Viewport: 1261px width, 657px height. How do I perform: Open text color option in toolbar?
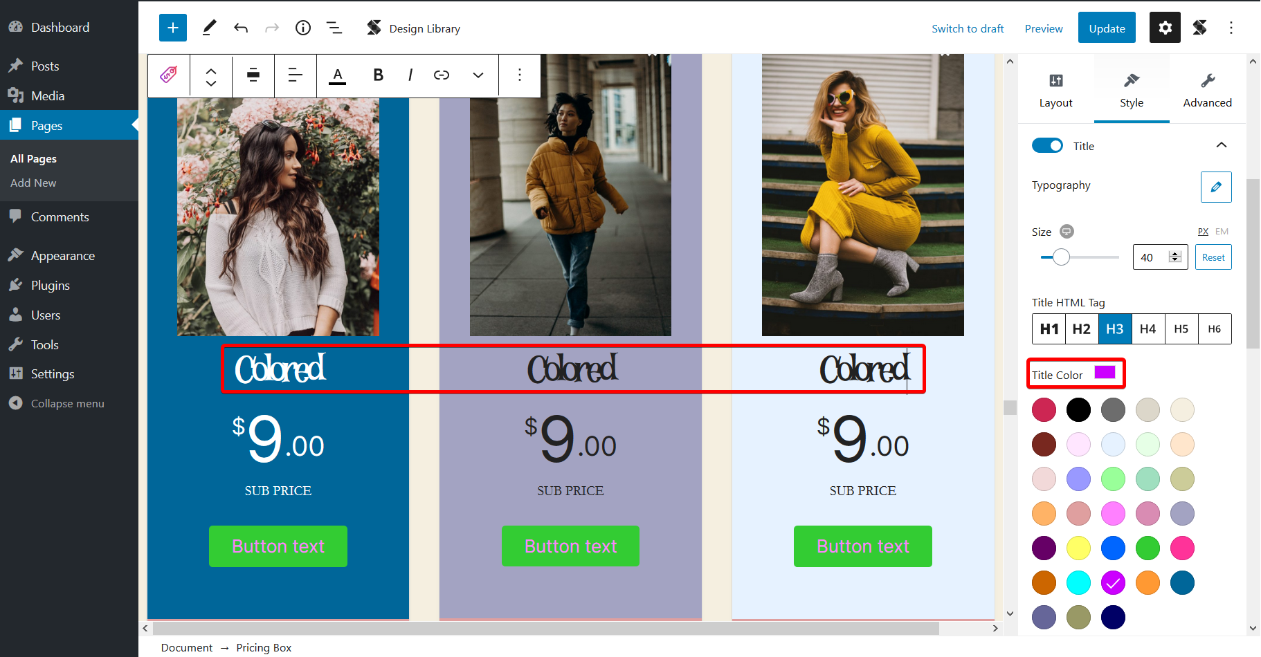tap(337, 75)
